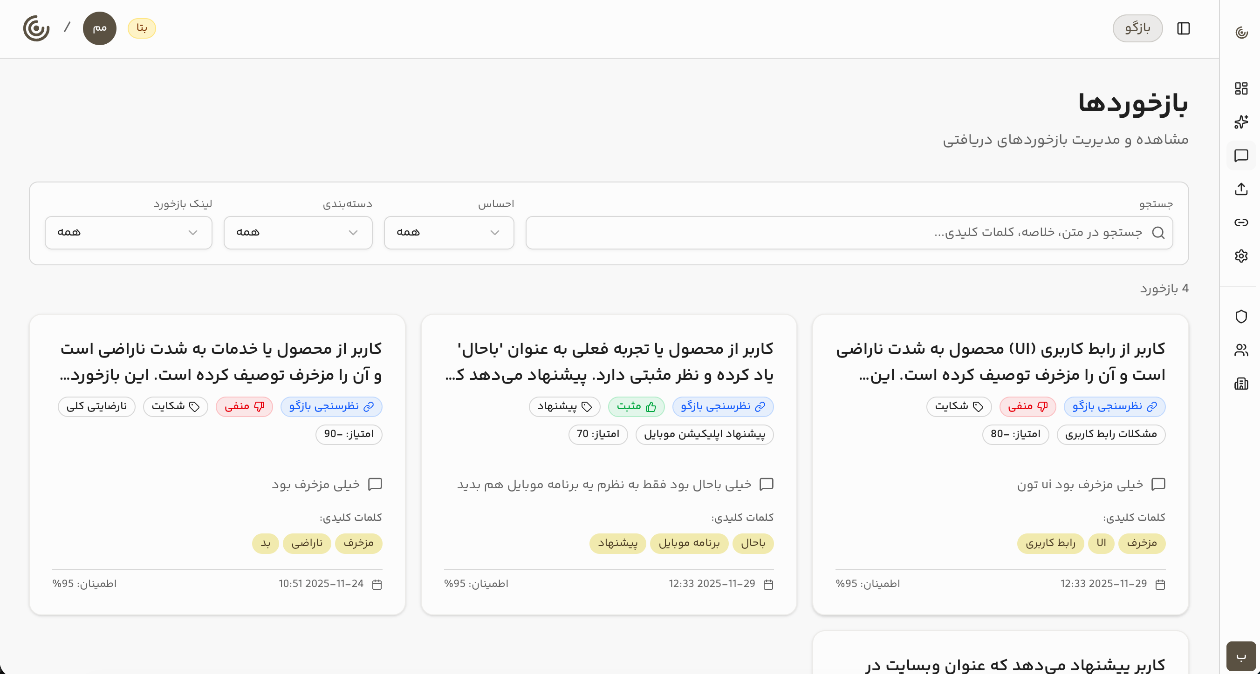Open the feedback chat icon in sidebar
The width and height of the screenshot is (1260, 674).
pos(1241,155)
